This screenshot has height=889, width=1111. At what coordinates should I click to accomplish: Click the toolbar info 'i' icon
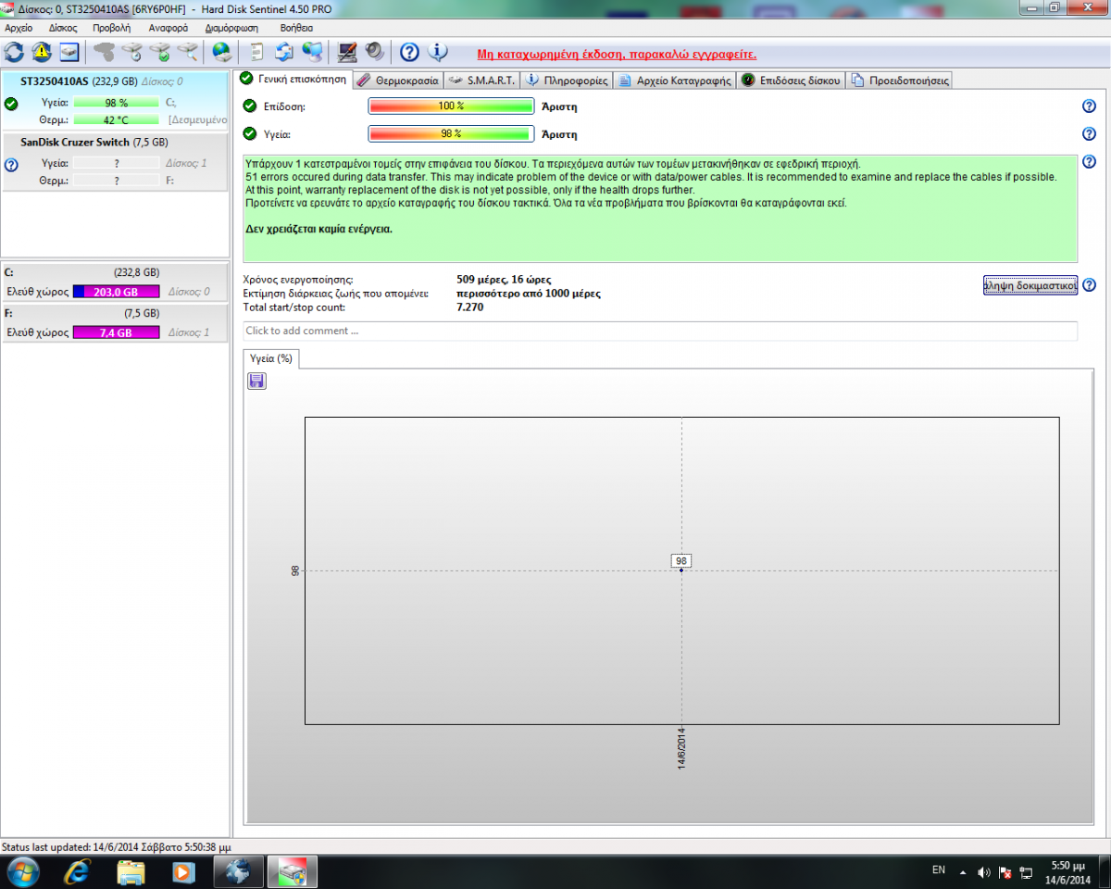tap(437, 52)
